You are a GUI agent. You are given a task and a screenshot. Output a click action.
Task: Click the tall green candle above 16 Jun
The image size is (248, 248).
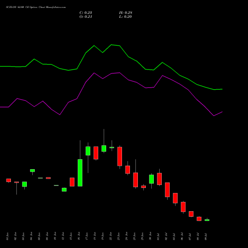(x=80, y=173)
